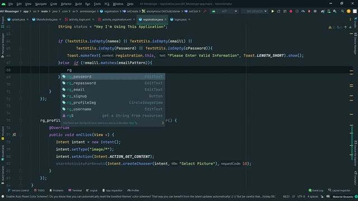Select rgS get String template suggestion

pos(112,116)
